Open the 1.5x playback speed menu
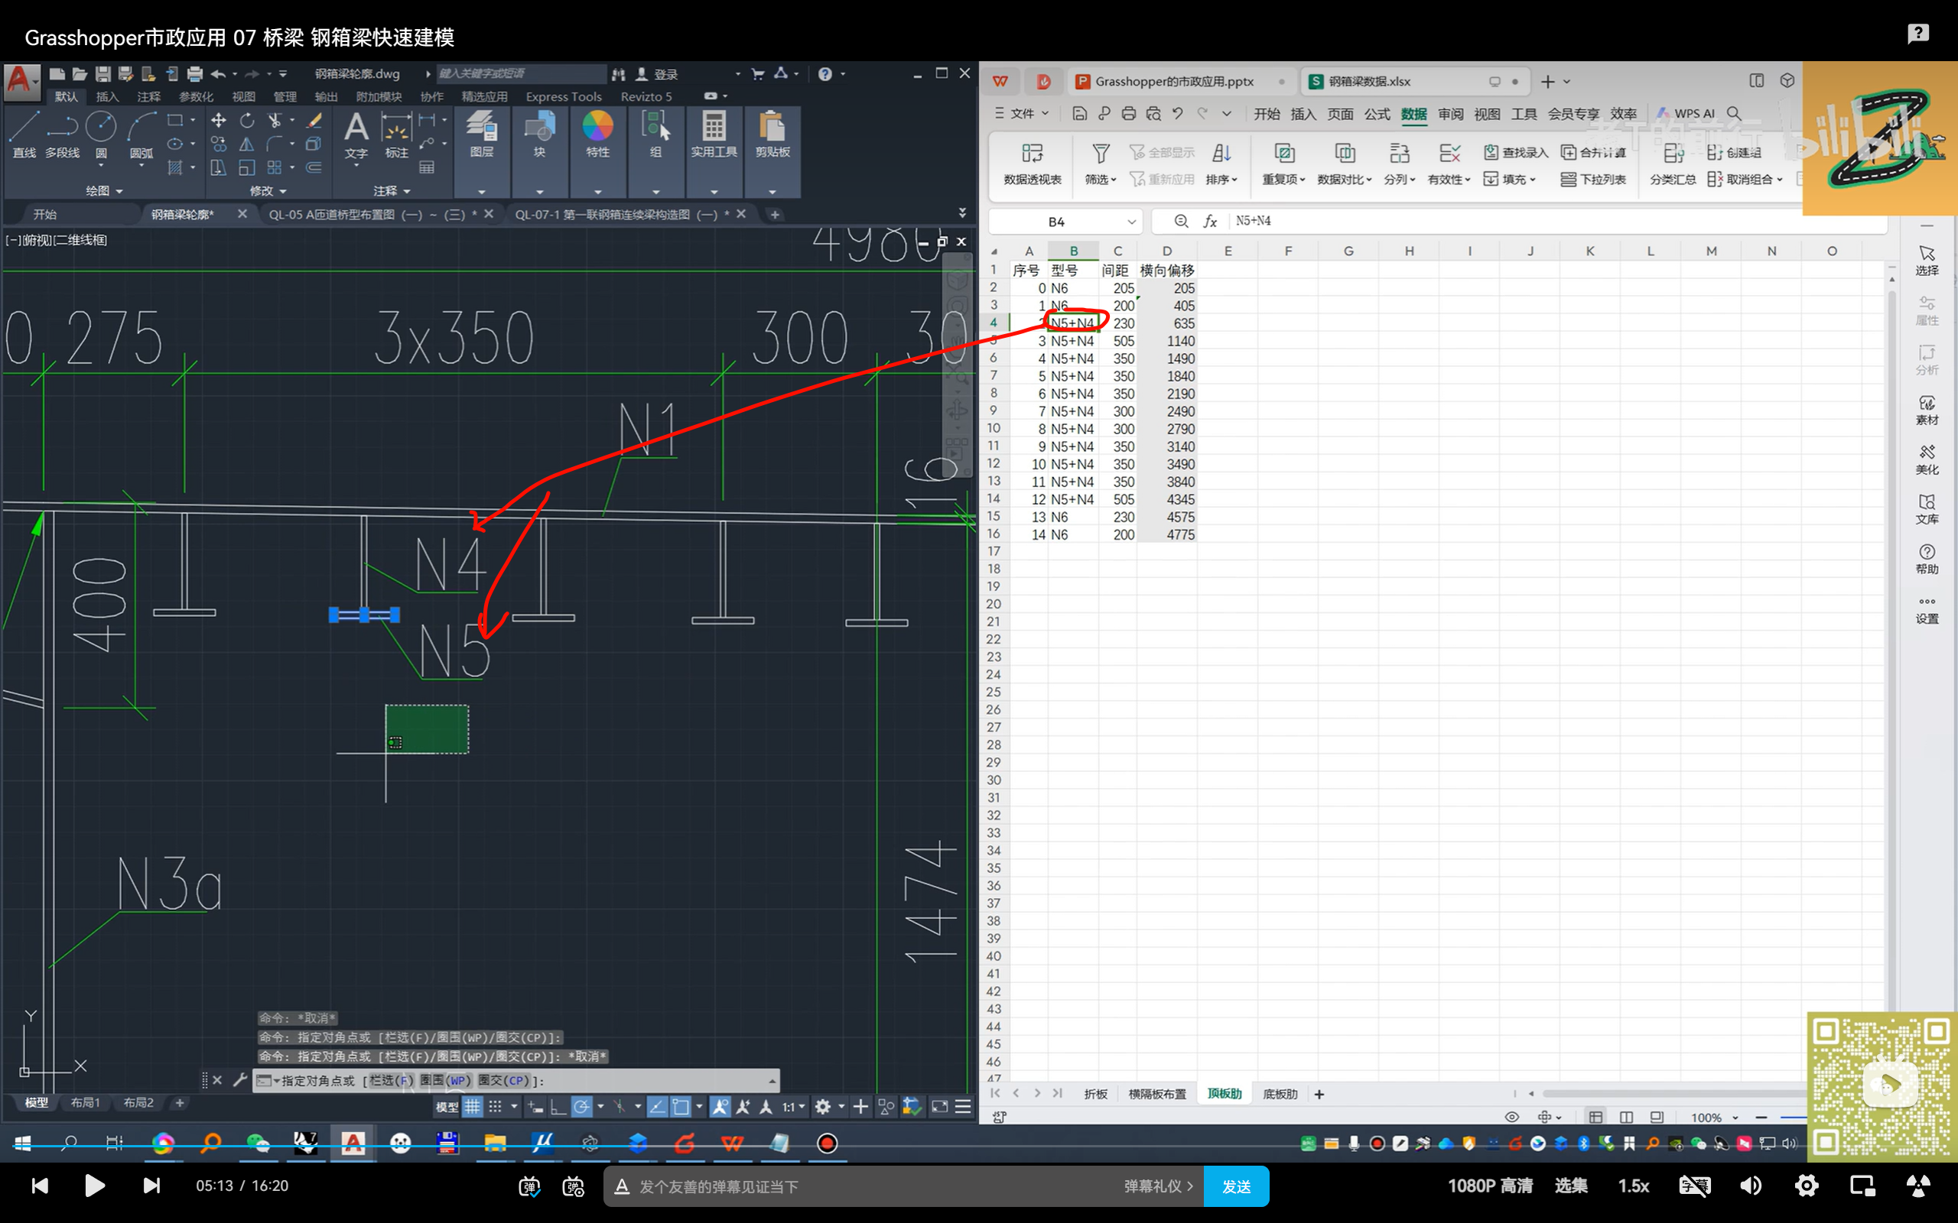 tap(1633, 1186)
